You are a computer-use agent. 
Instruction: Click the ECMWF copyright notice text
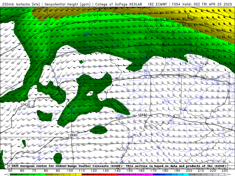tap(117, 166)
